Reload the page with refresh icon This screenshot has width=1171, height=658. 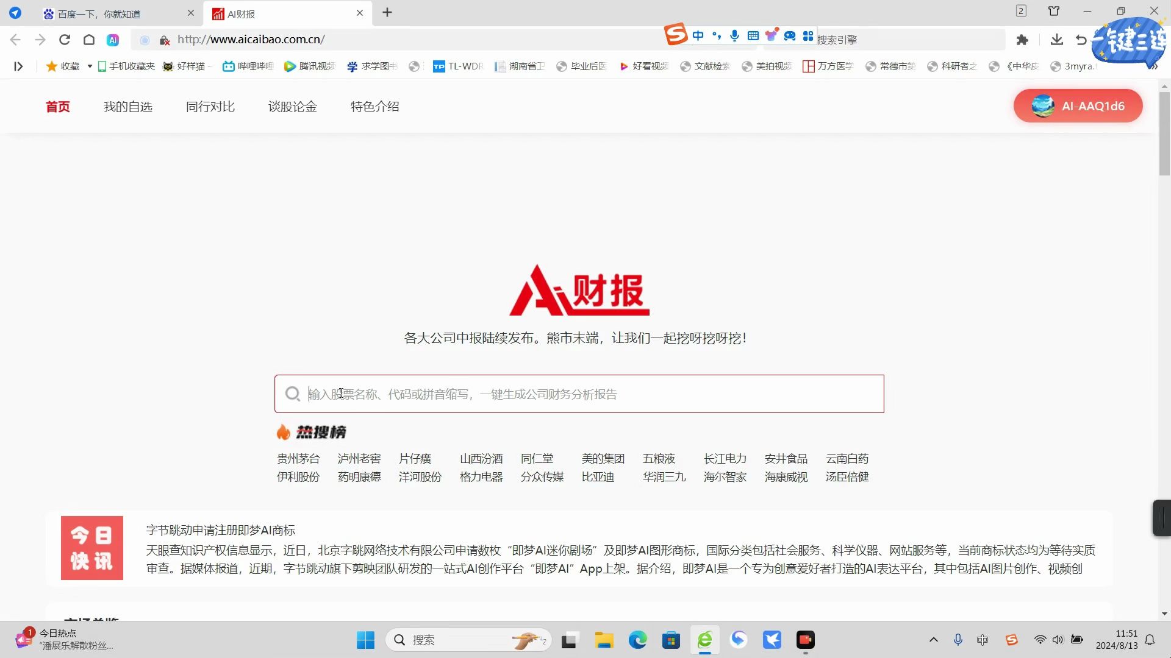(x=65, y=40)
